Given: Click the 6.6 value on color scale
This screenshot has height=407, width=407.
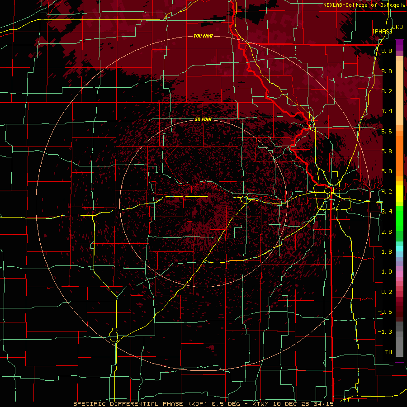Looking at the screenshot, I should point(387,131).
